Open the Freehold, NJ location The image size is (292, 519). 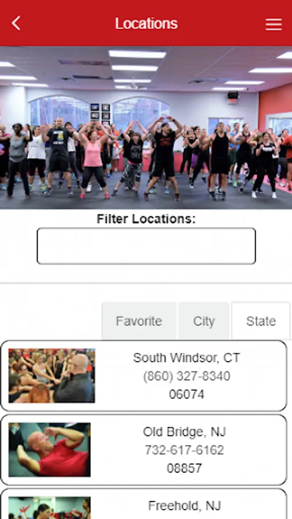click(185, 506)
